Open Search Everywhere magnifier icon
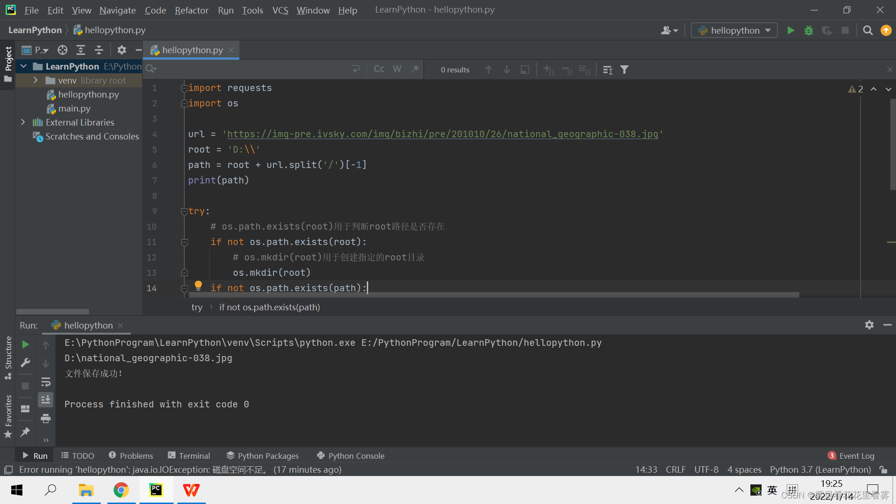This screenshot has width=896, height=504. [x=868, y=31]
